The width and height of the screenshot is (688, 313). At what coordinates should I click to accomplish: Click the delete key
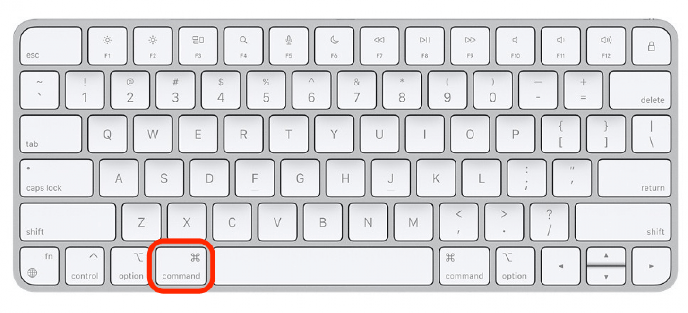[x=640, y=90]
